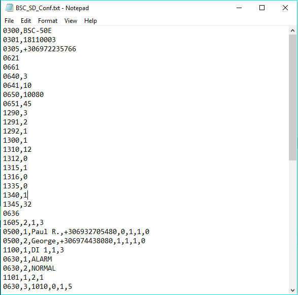This screenshot has height=295, width=298.
Task: Open the View menu
Action: click(x=71, y=21)
